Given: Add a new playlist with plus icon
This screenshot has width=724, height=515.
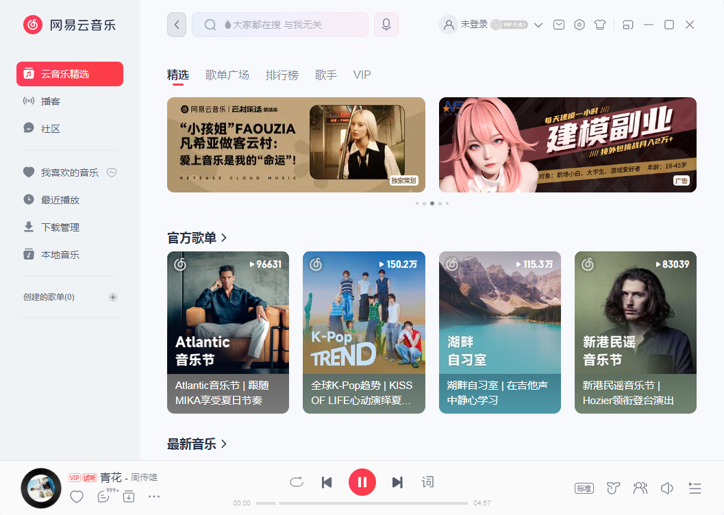Looking at the screenshot, I should pyautogui.click(x=112, y=297).
